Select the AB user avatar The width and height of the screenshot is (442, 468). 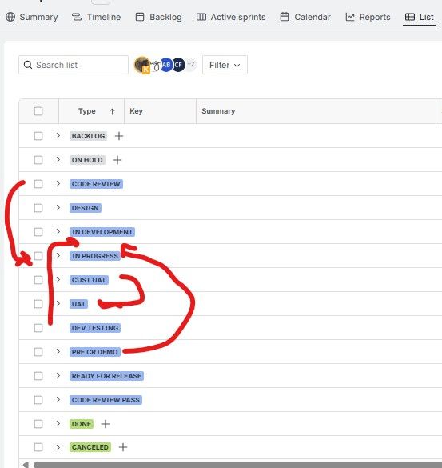coord(166,65)
